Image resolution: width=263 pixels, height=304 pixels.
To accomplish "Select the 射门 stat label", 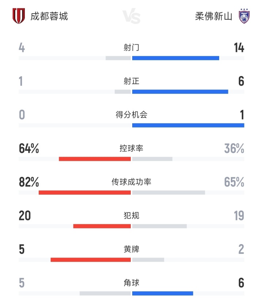I will 131,47.
